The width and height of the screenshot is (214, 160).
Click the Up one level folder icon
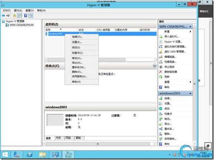pyautogui.click(x=15, y=16)
